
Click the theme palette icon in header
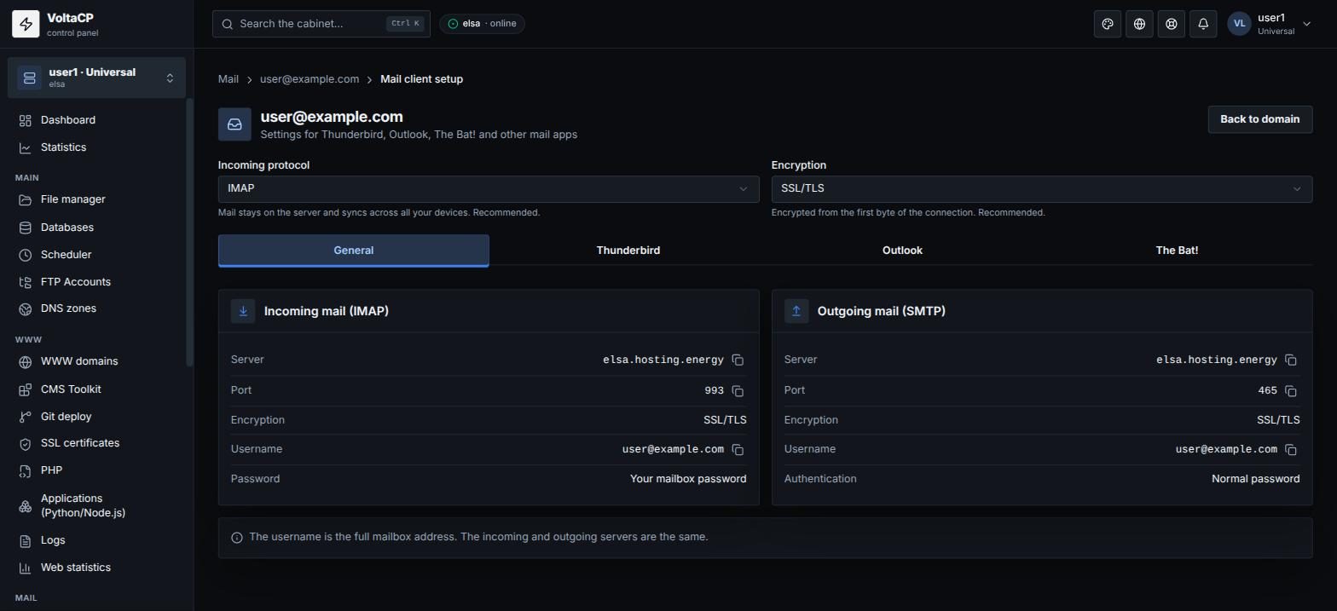point(1108,24)
